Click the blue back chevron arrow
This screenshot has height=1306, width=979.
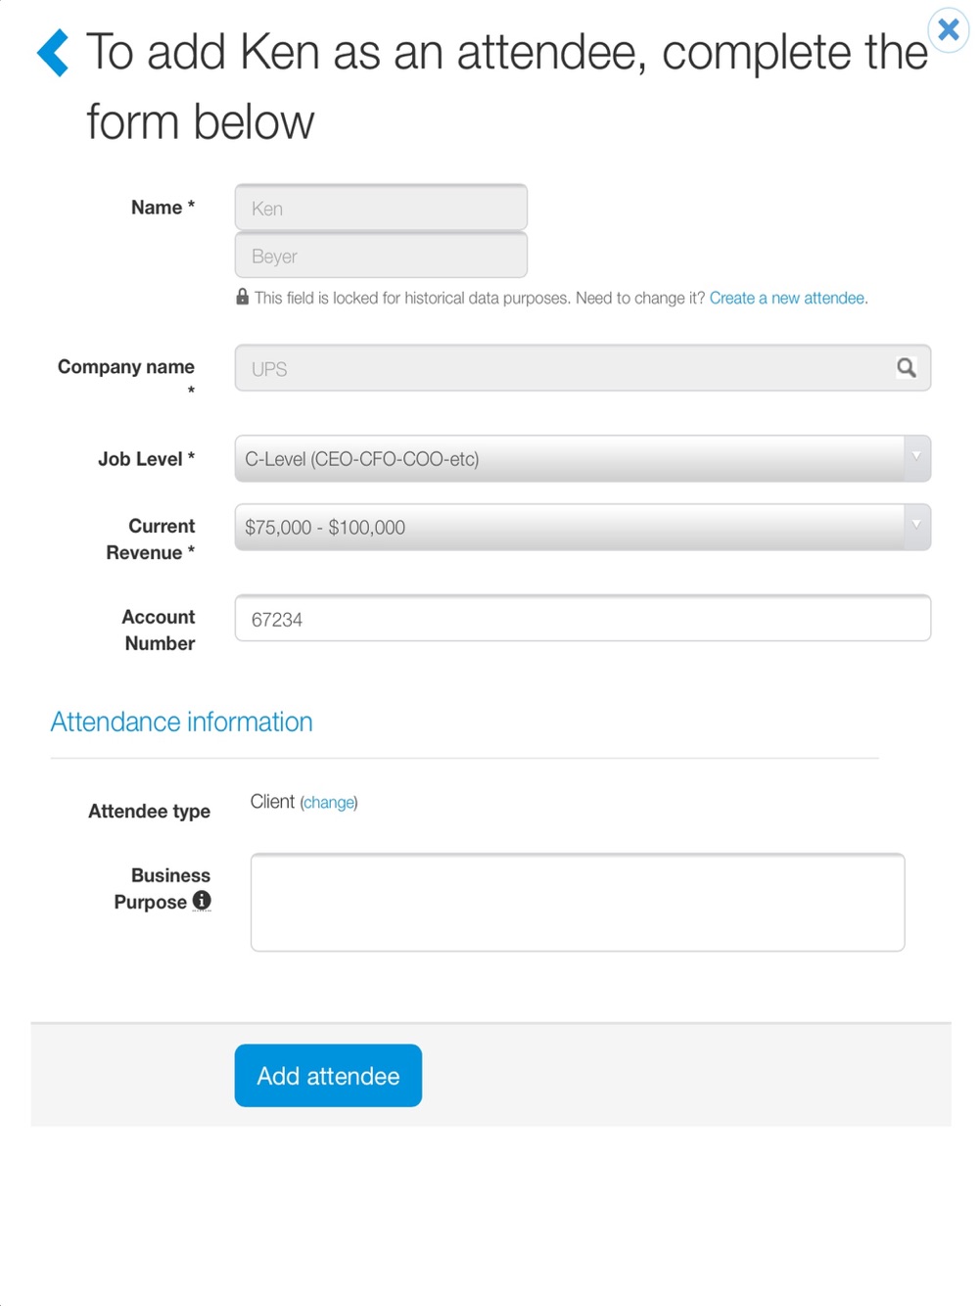(x=53, y=53)
